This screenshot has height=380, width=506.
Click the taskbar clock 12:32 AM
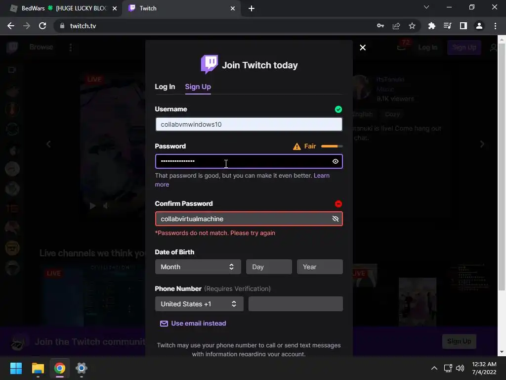(484, 364)
